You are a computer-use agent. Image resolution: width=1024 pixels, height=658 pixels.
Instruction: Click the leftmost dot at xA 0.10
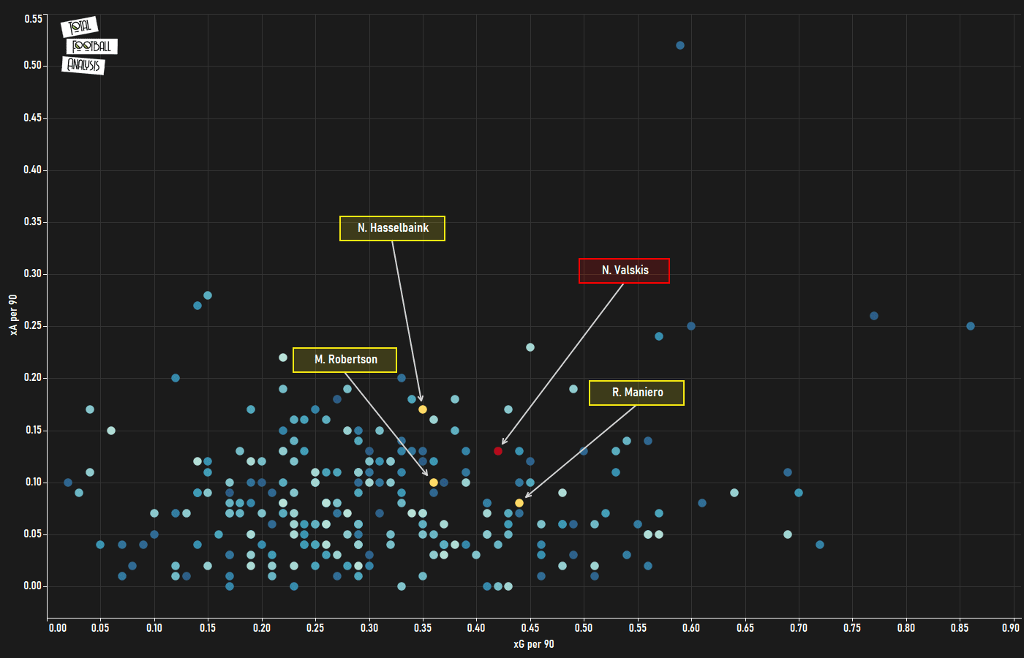click(68, 483)
